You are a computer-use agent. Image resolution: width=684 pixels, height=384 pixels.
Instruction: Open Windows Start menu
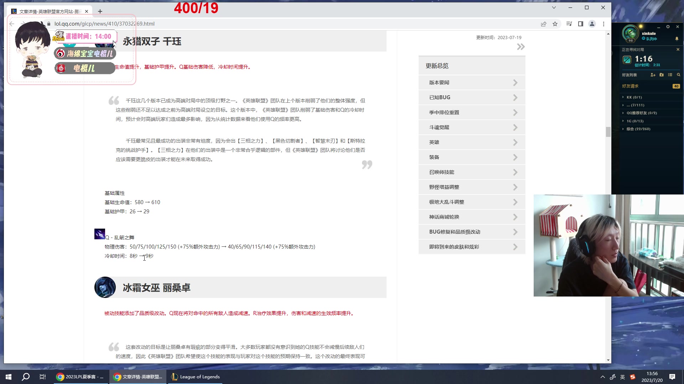pyautogui.click(x=9, y=377)
